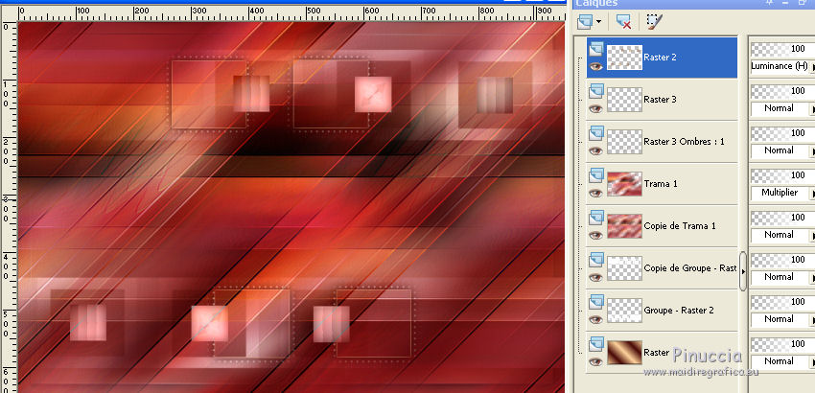Hide the Raster 2 layer via its eye
Screen dimensions: 815x393
point(596,66)
